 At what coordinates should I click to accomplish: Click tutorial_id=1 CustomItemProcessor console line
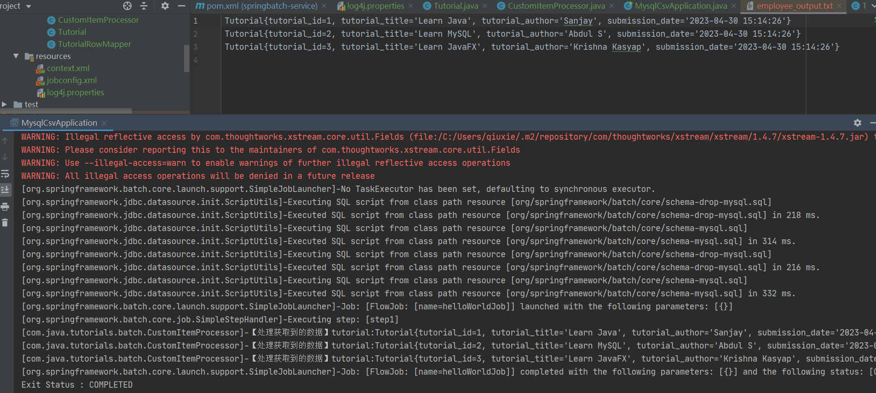[448, 333]
